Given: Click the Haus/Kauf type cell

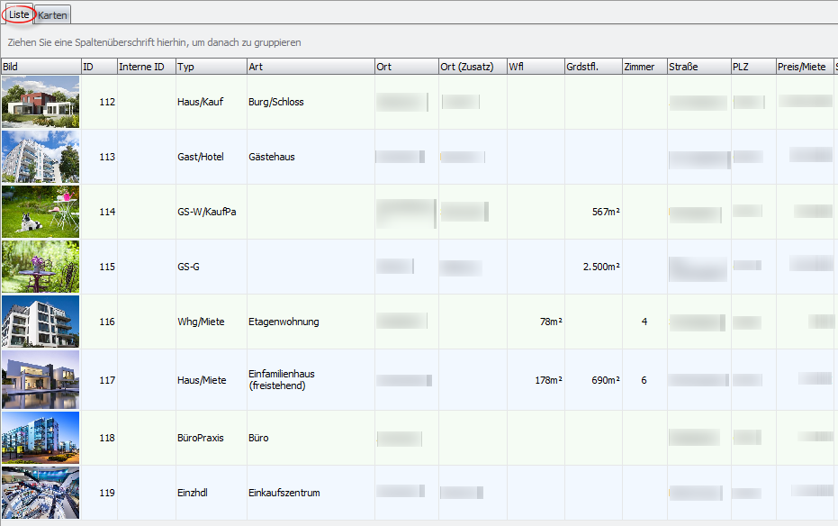Looking at the screenshot, I should point(212,102).
